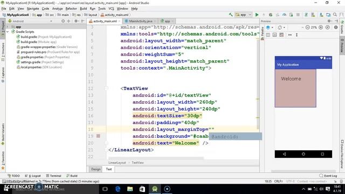Open the Preview panel gear settings dropdown
The image size is (345, 194).
[329, 21]
